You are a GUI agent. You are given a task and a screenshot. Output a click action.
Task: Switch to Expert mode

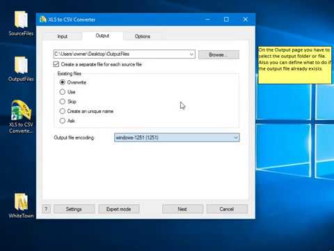point(119,209)
